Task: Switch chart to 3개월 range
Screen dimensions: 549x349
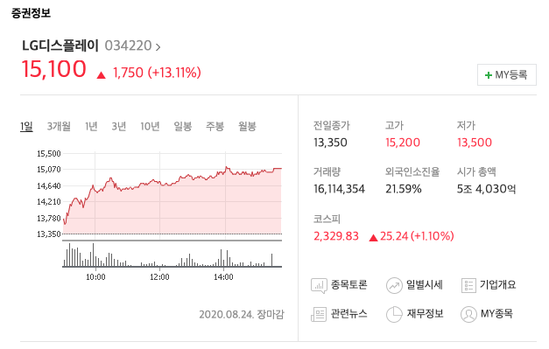Action: [59, 126]
